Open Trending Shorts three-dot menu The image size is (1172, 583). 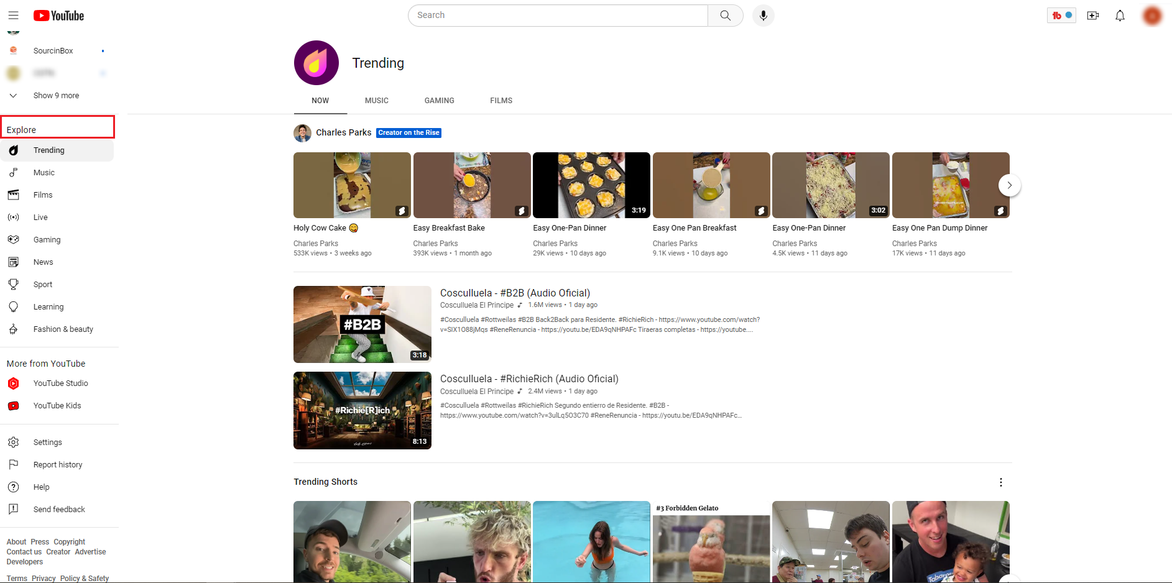tap(1000, 482)
